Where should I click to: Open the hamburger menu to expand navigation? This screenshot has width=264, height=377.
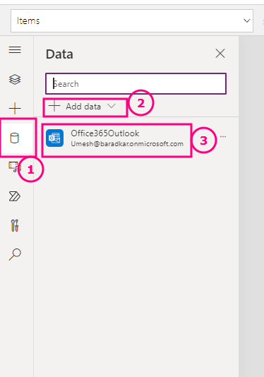click(x=15, y=49)
